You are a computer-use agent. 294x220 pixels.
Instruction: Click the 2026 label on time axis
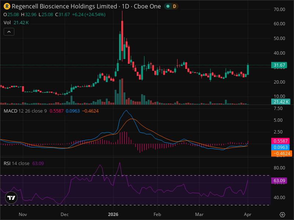[113, 214]
